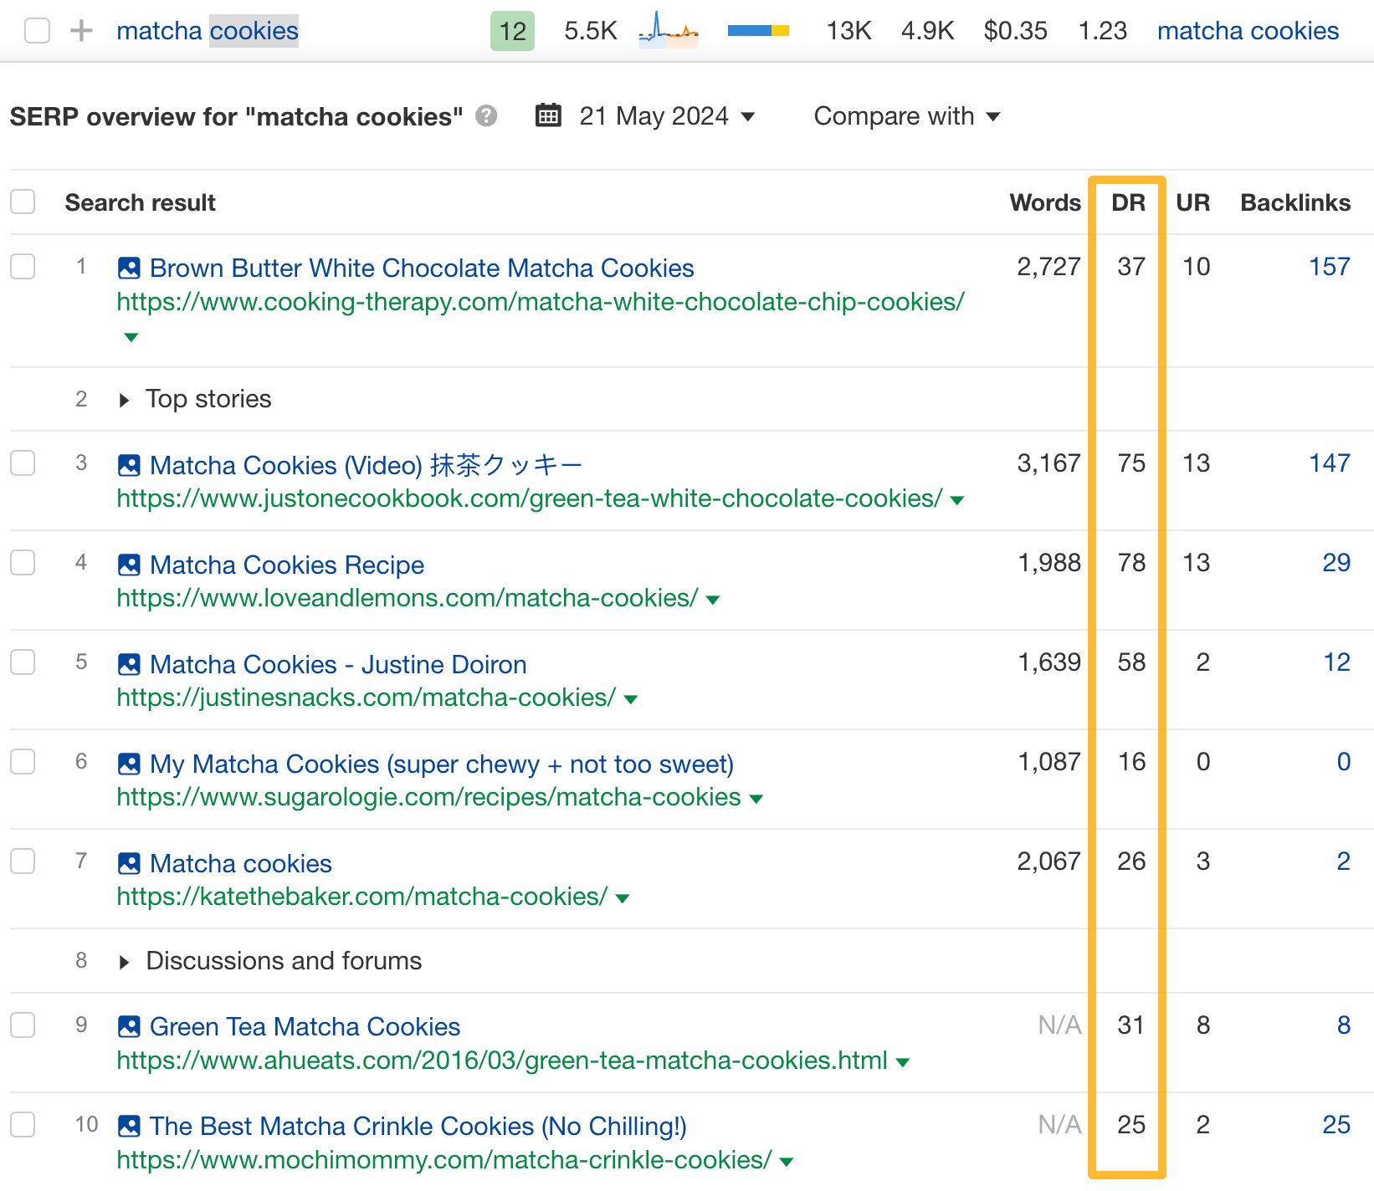Click the 157 backlinks count for the first result

click(1330, 267)
